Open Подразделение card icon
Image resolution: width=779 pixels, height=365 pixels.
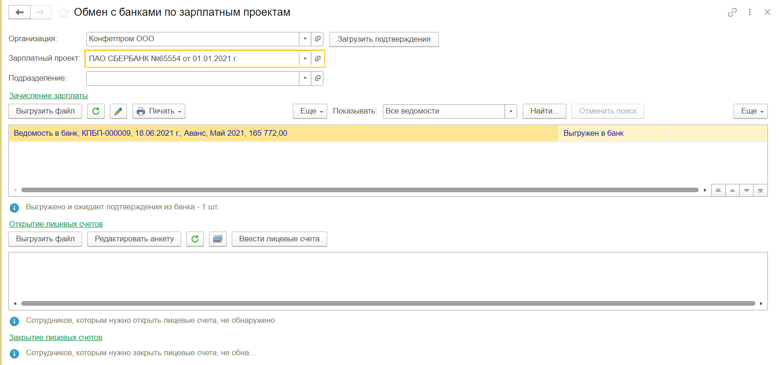[317, 78]
